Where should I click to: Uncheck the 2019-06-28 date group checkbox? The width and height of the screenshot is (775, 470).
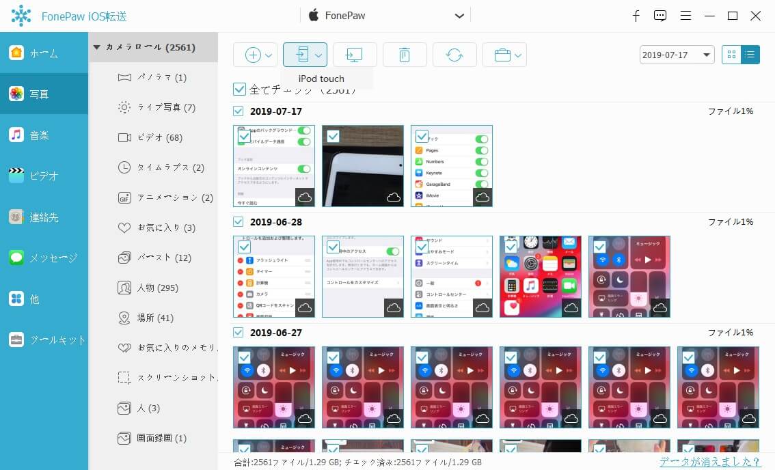239,222
